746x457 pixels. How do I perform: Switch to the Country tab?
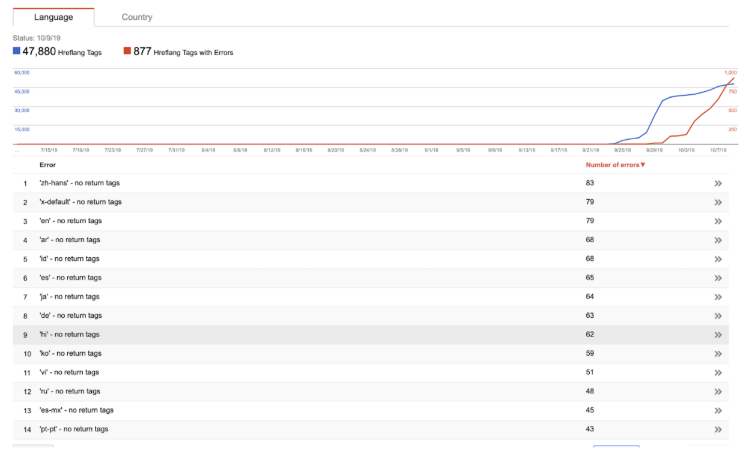click(x=136, y=17)
